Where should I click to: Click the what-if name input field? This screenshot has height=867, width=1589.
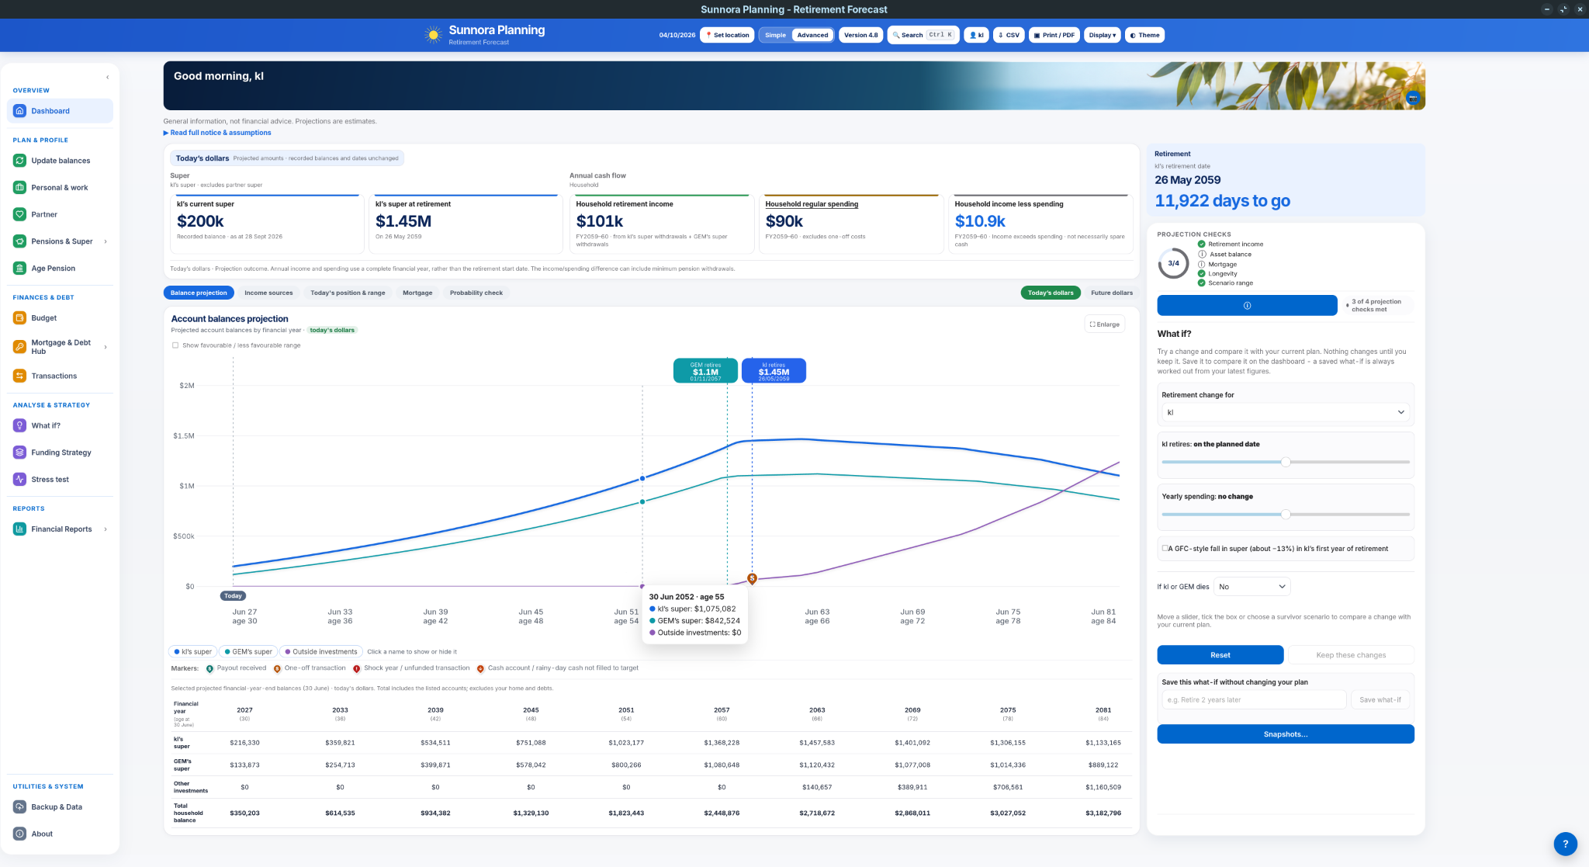click(1254, 699)
